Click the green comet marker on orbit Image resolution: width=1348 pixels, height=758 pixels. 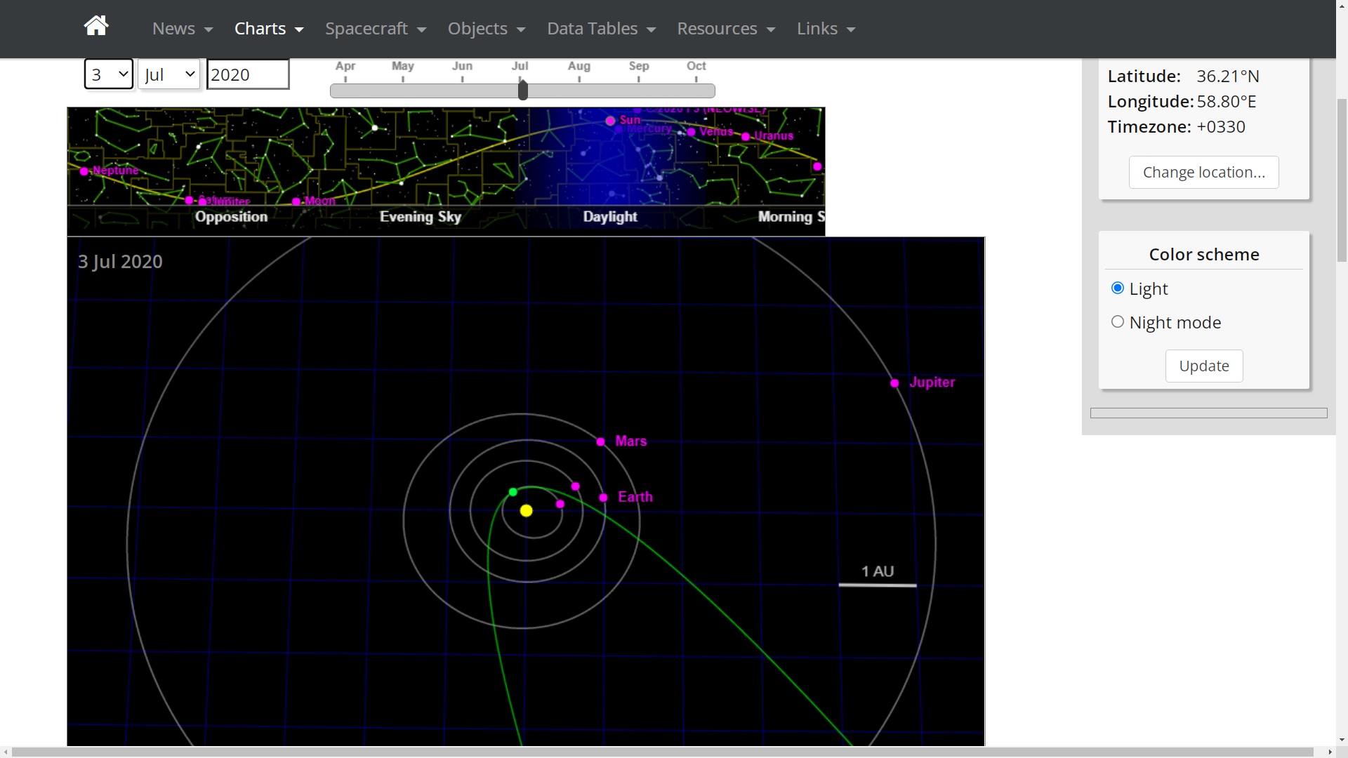click(x=513, y=492)
